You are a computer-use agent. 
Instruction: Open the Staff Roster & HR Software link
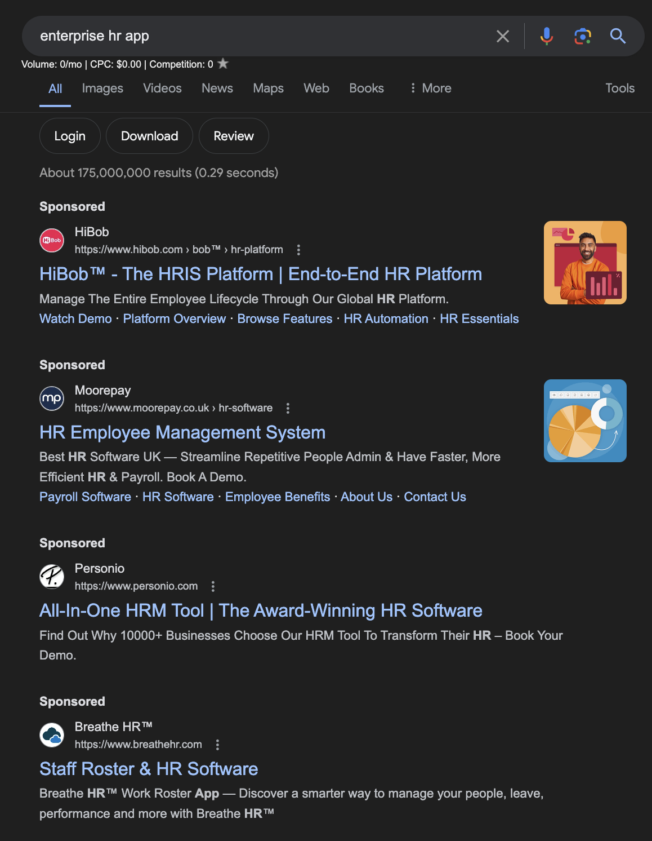[x=149, y=769]
